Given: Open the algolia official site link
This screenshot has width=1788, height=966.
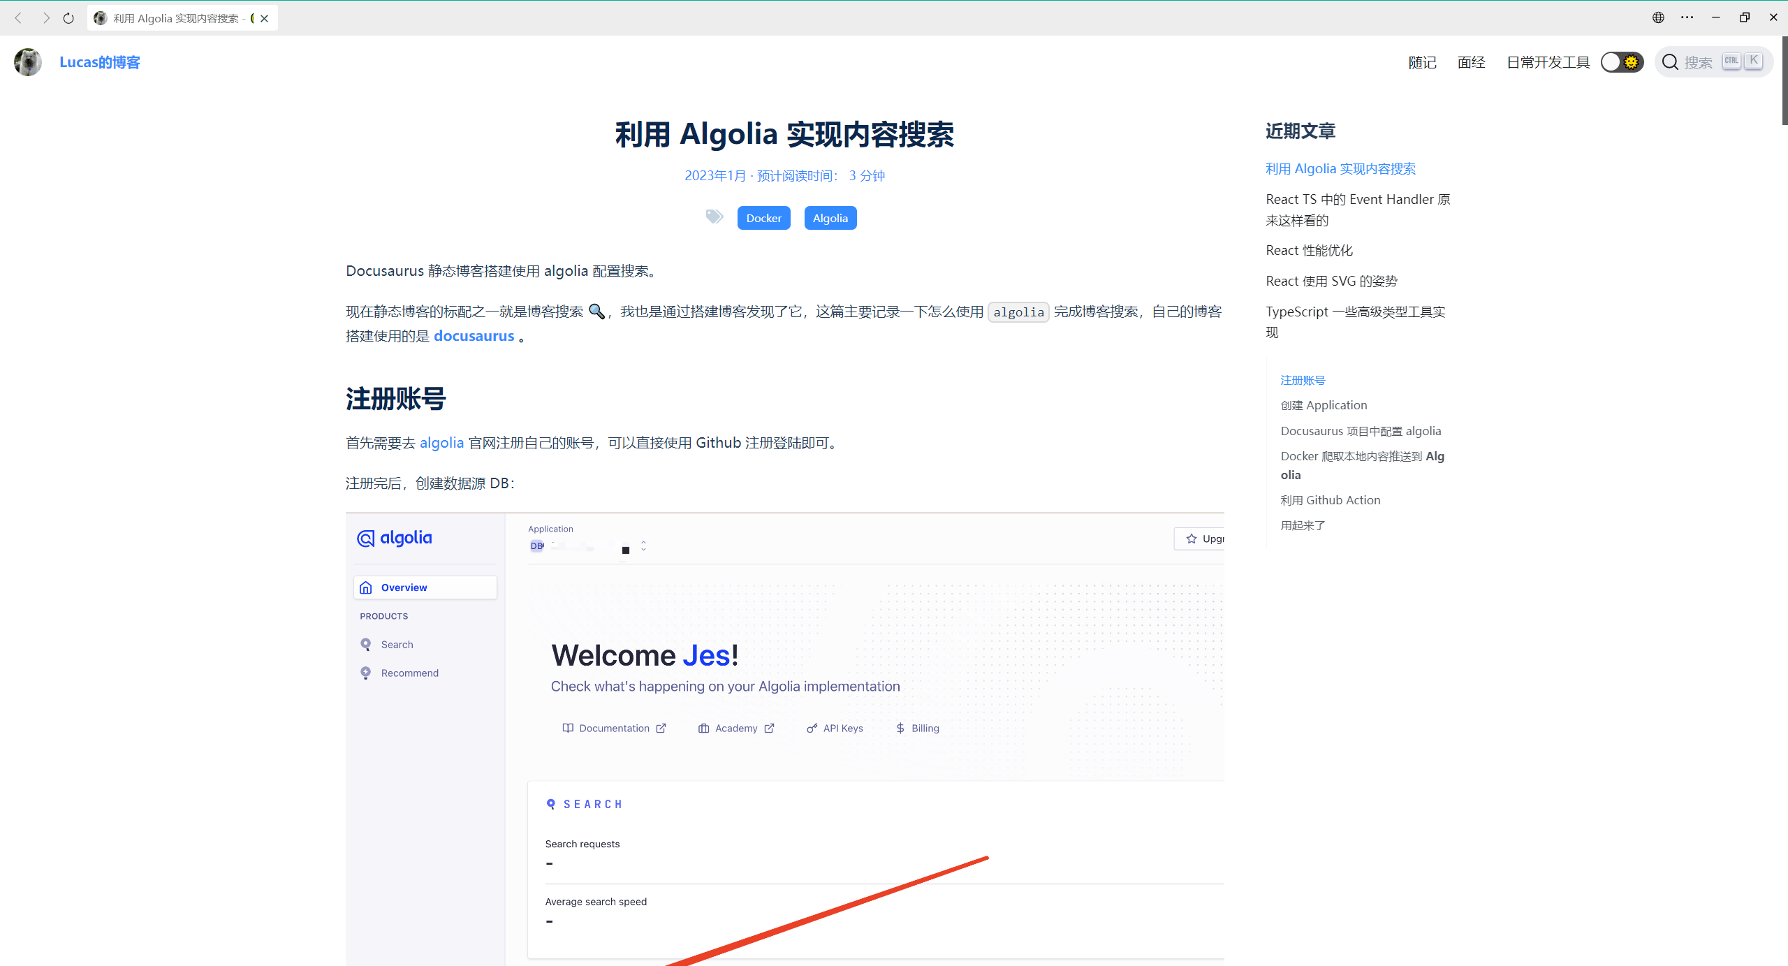Looking at the screenshot, I should 441,443.
